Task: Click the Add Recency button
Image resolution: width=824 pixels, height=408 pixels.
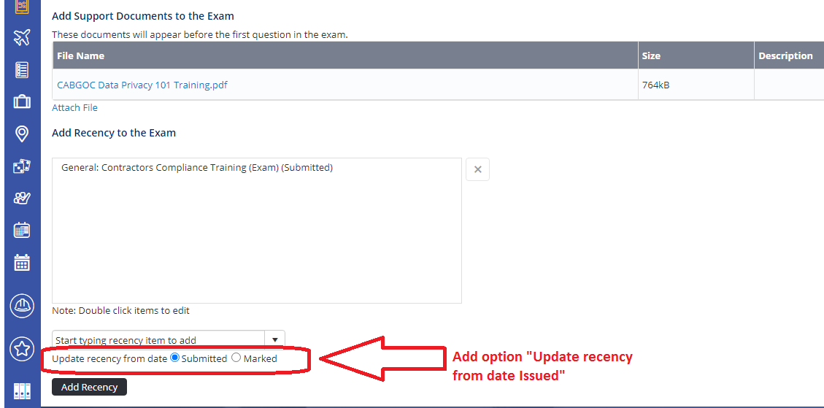Action: pos(89,387)
